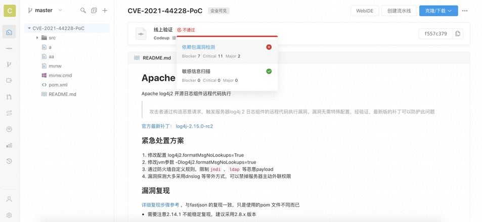Click the yellow C project avatar

click(x=10, y=11)
